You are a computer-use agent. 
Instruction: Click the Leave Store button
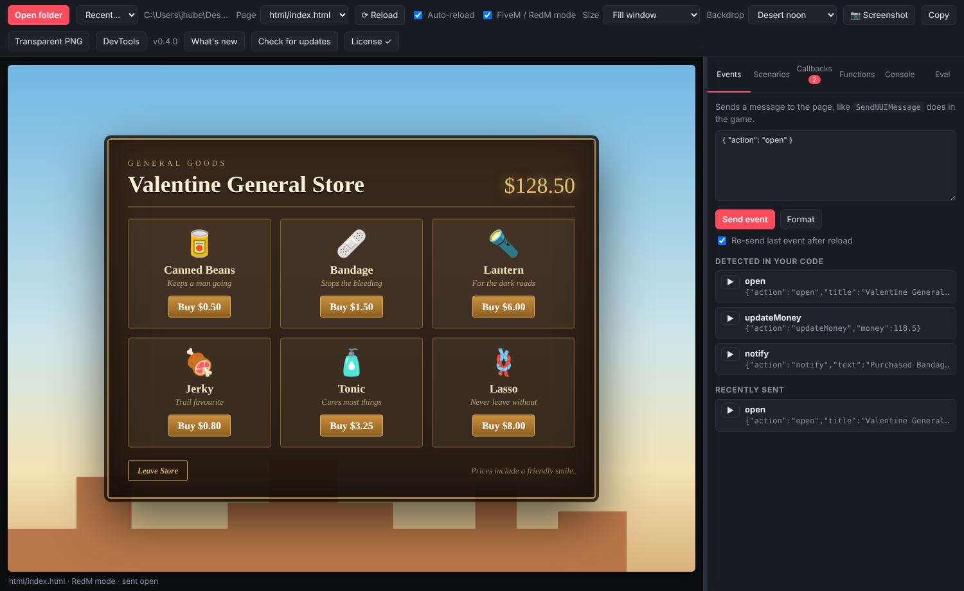[157, 471]
